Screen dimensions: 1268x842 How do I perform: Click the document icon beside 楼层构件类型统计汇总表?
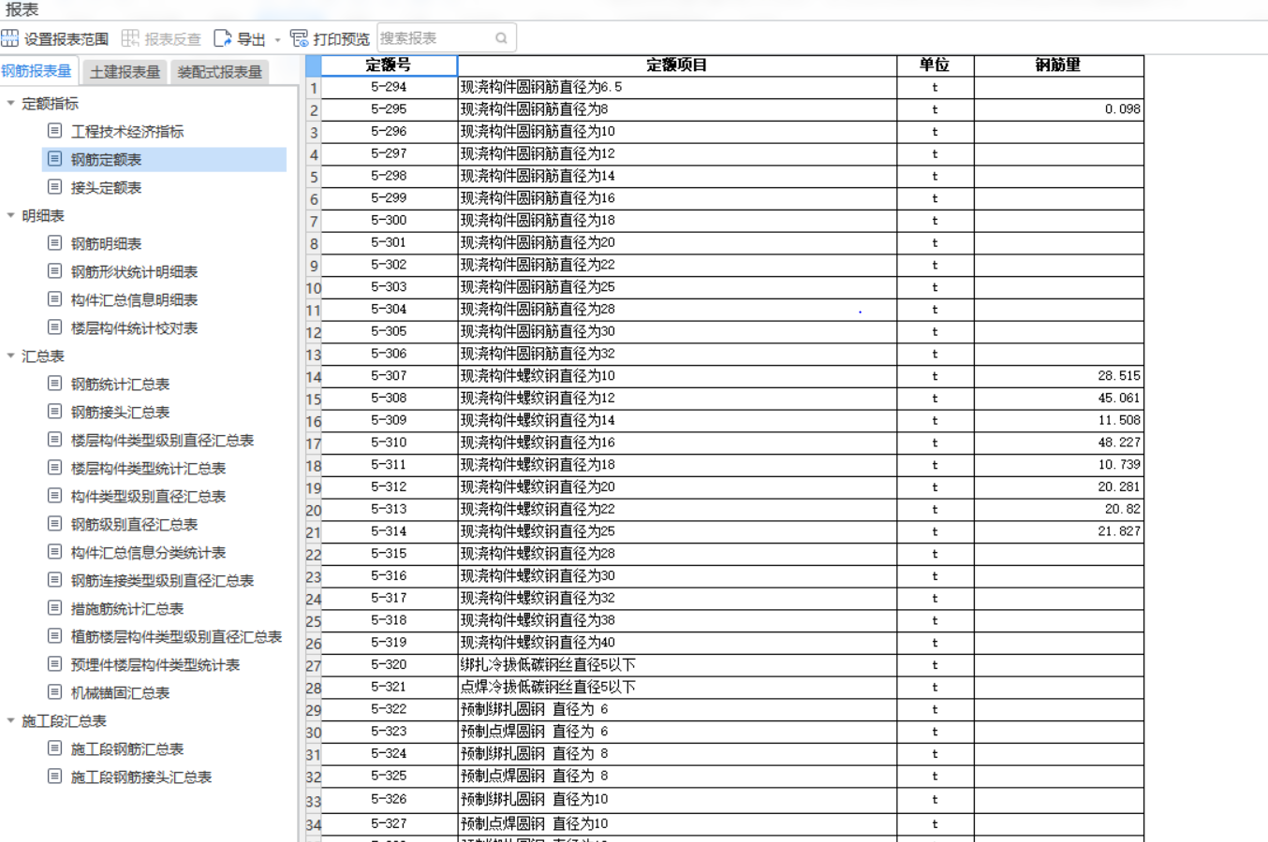(x=55, y=468)
